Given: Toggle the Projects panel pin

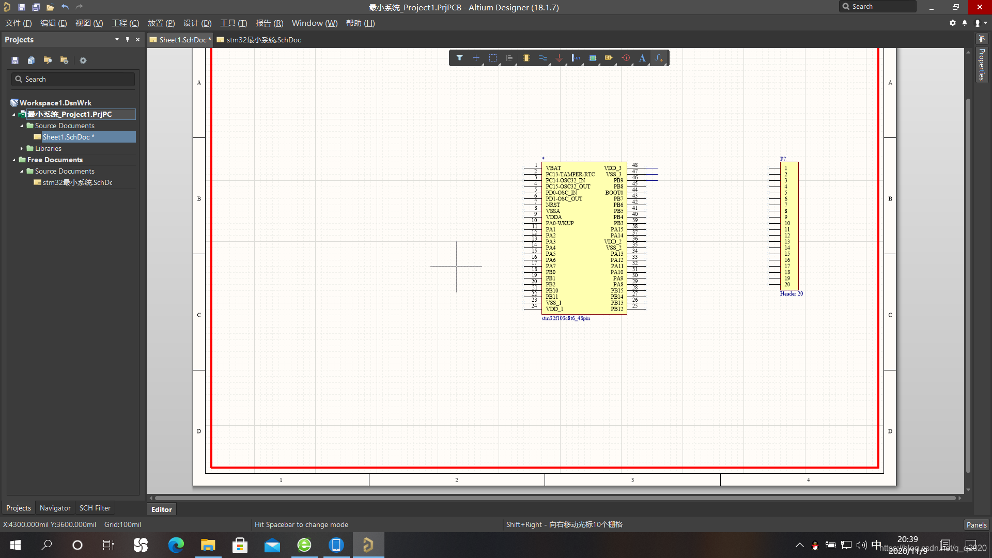Looking at the screenshot, I should tap(127, 39).
